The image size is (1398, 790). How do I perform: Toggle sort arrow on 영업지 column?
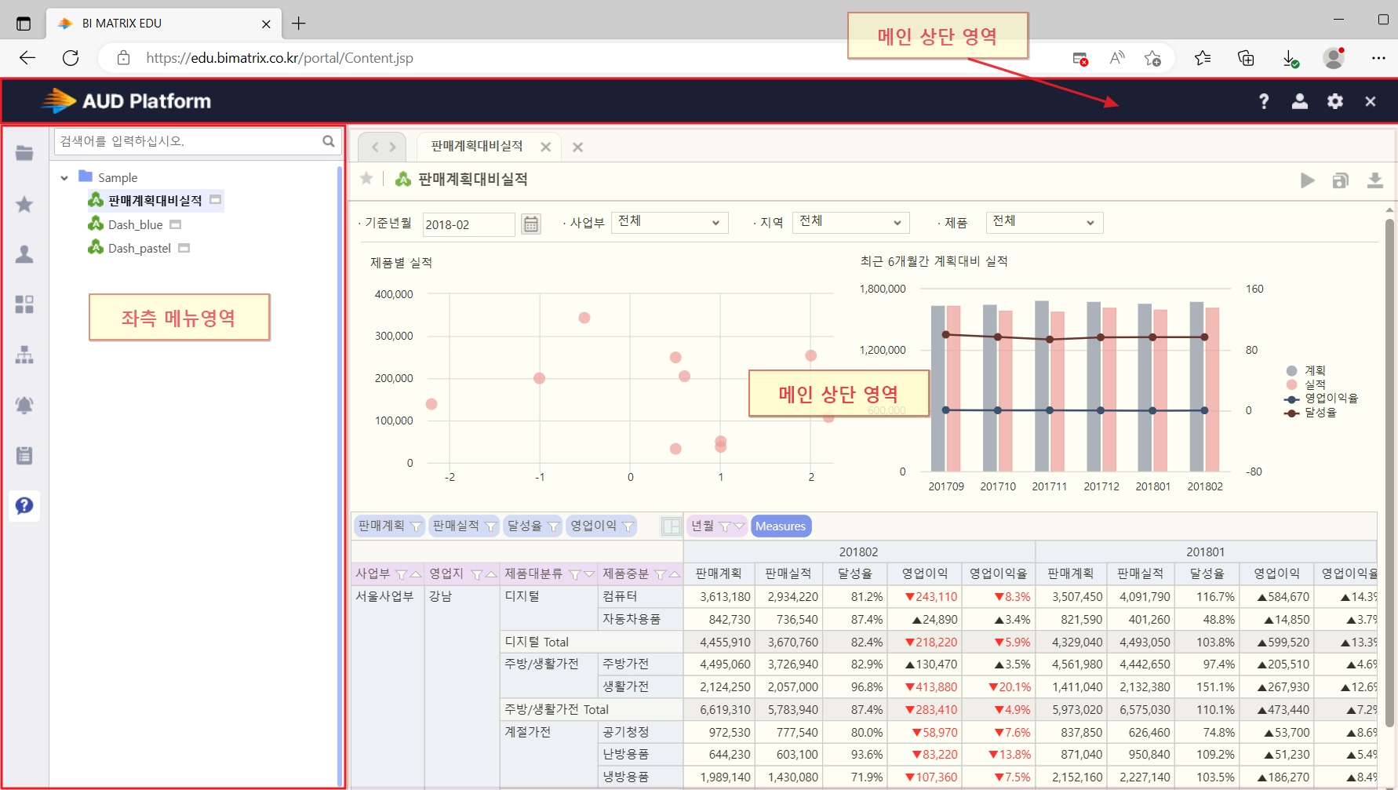[491, 574]
